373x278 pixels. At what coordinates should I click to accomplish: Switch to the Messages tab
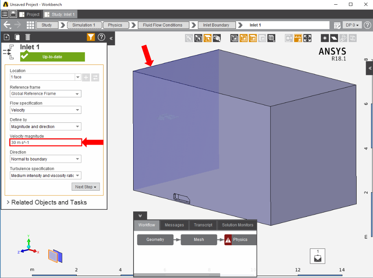(174, 225)
